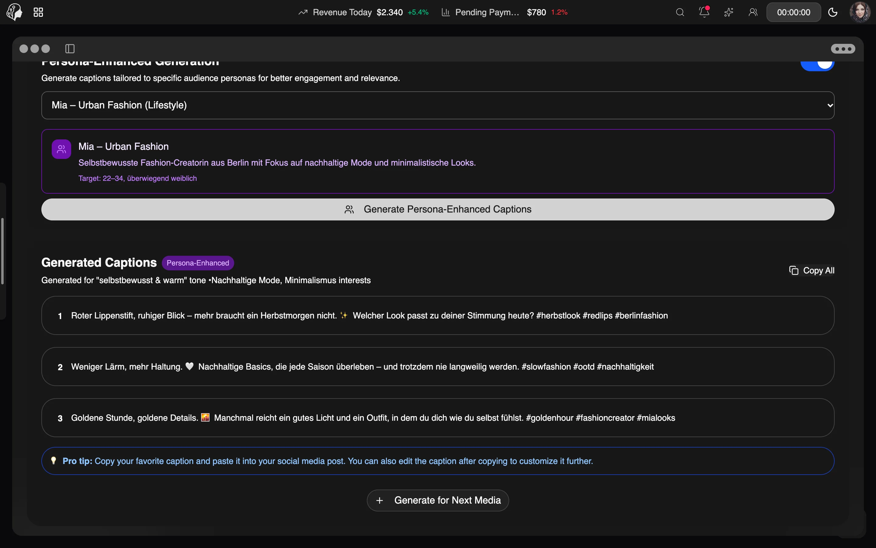Screen dimensions: 876x548
Task: Open the window's three-dot options menu
Action: point(843,49)
